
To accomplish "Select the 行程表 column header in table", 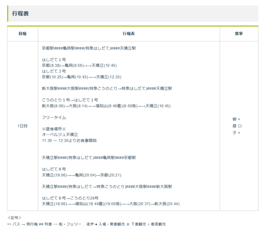I will point(129,33).
